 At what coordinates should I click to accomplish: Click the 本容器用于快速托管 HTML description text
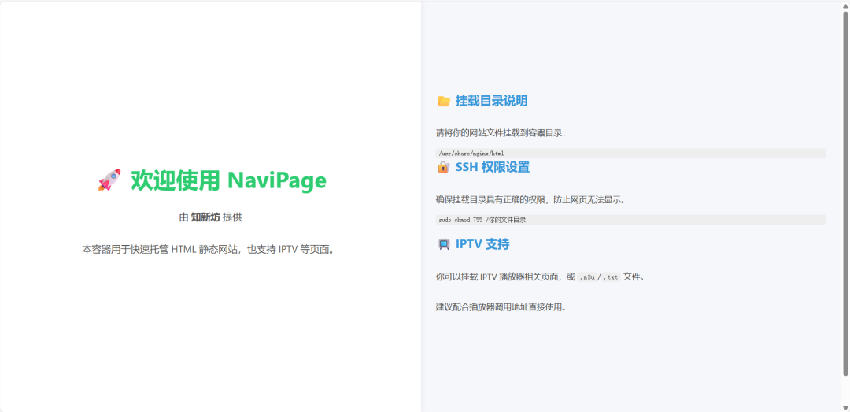pos(210,249)
